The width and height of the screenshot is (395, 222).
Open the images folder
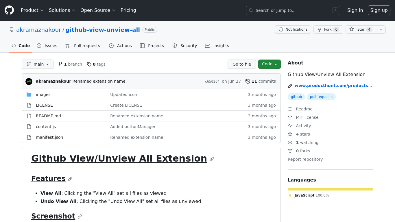pyautogui.click(x=43, y=95)
